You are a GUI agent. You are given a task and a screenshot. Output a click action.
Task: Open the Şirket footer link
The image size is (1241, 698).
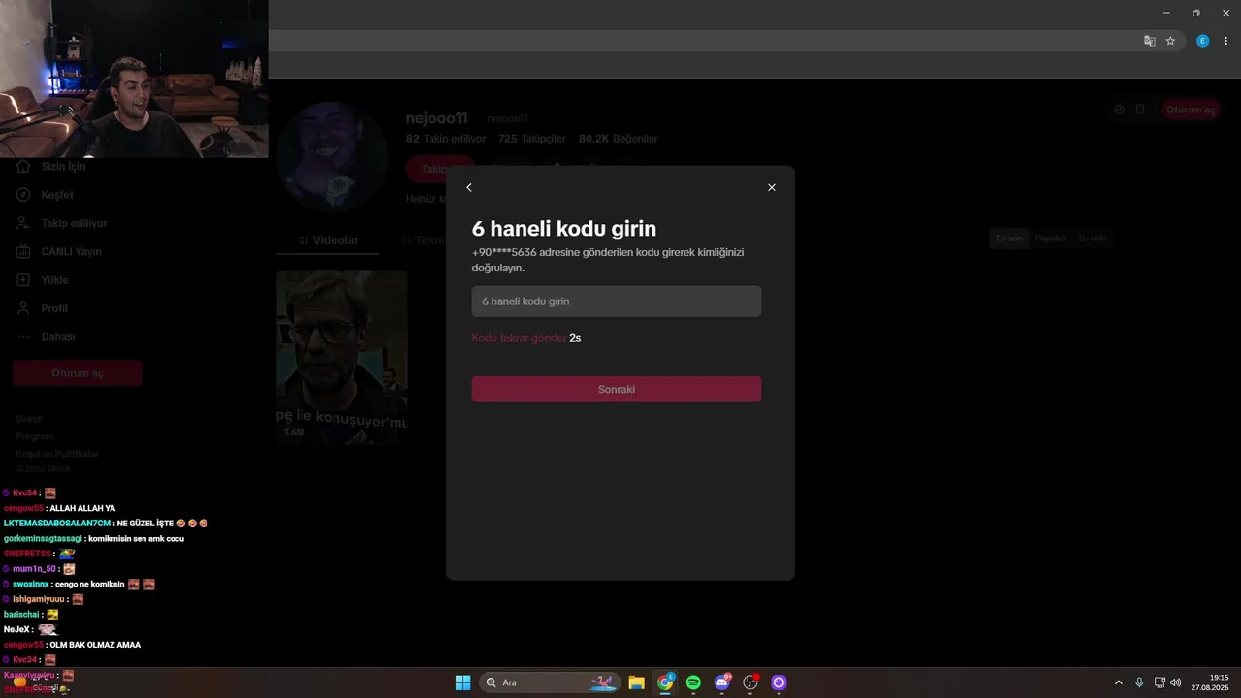click(28, 419)
